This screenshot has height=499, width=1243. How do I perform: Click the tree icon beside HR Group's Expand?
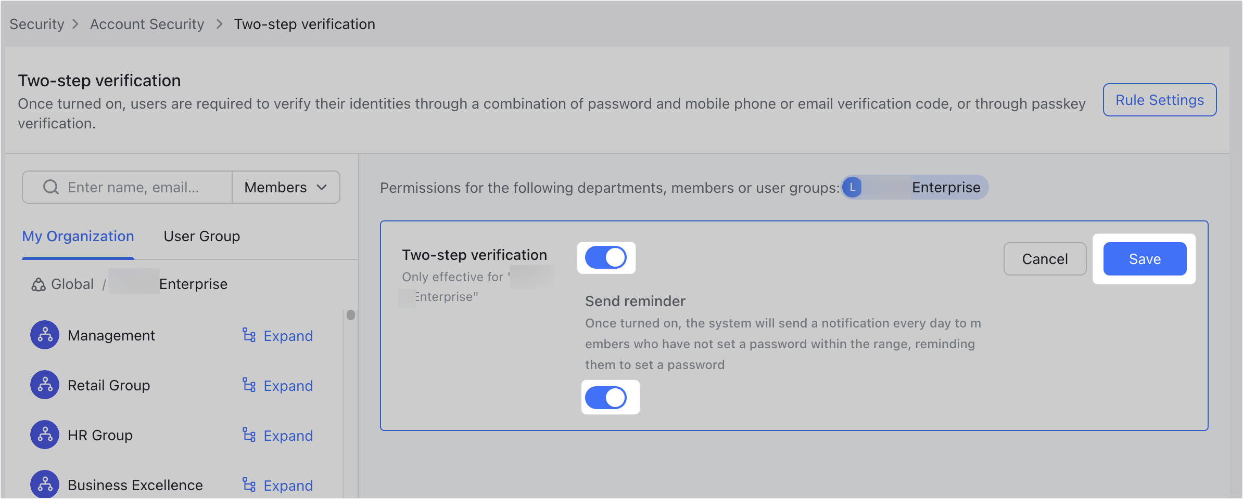(x=249, y=435)
